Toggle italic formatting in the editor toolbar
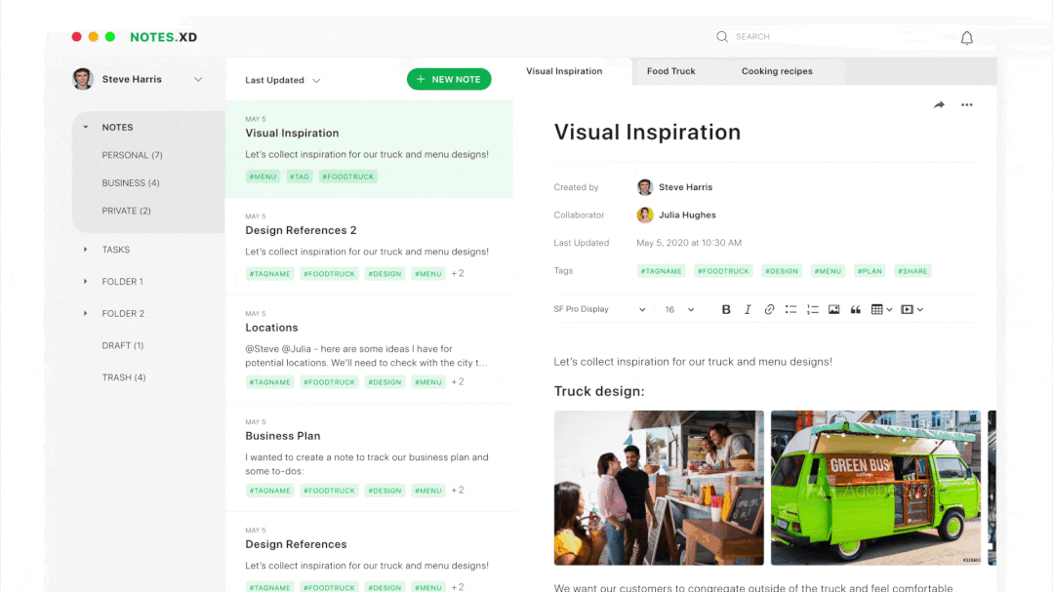 coord(748,309)
